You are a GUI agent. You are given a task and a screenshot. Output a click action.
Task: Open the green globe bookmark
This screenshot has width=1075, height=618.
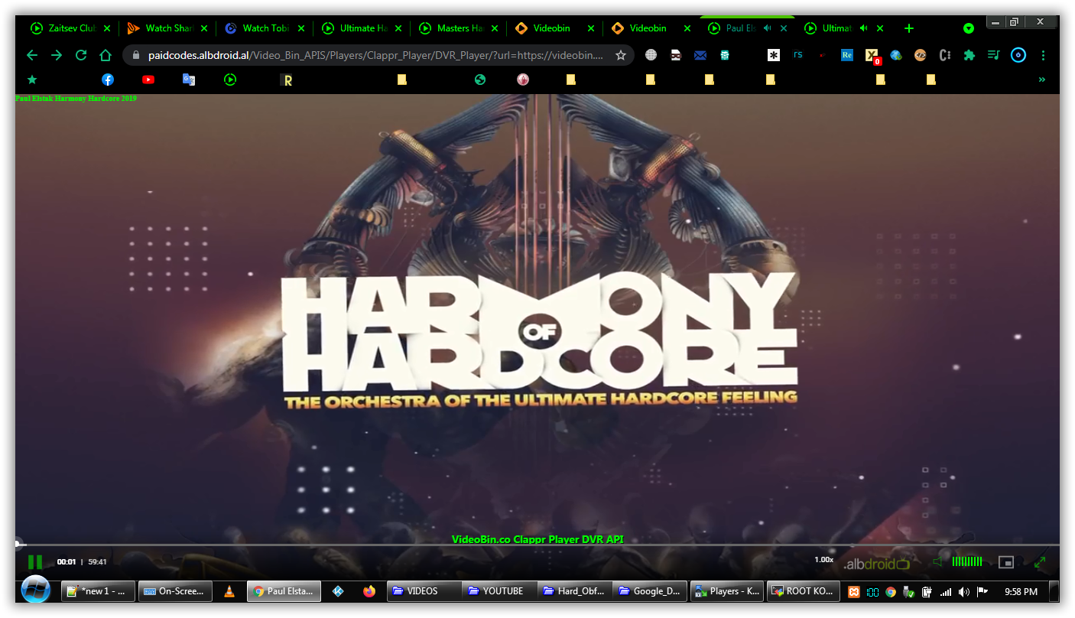pyautogui.click(x=480, y=80)
